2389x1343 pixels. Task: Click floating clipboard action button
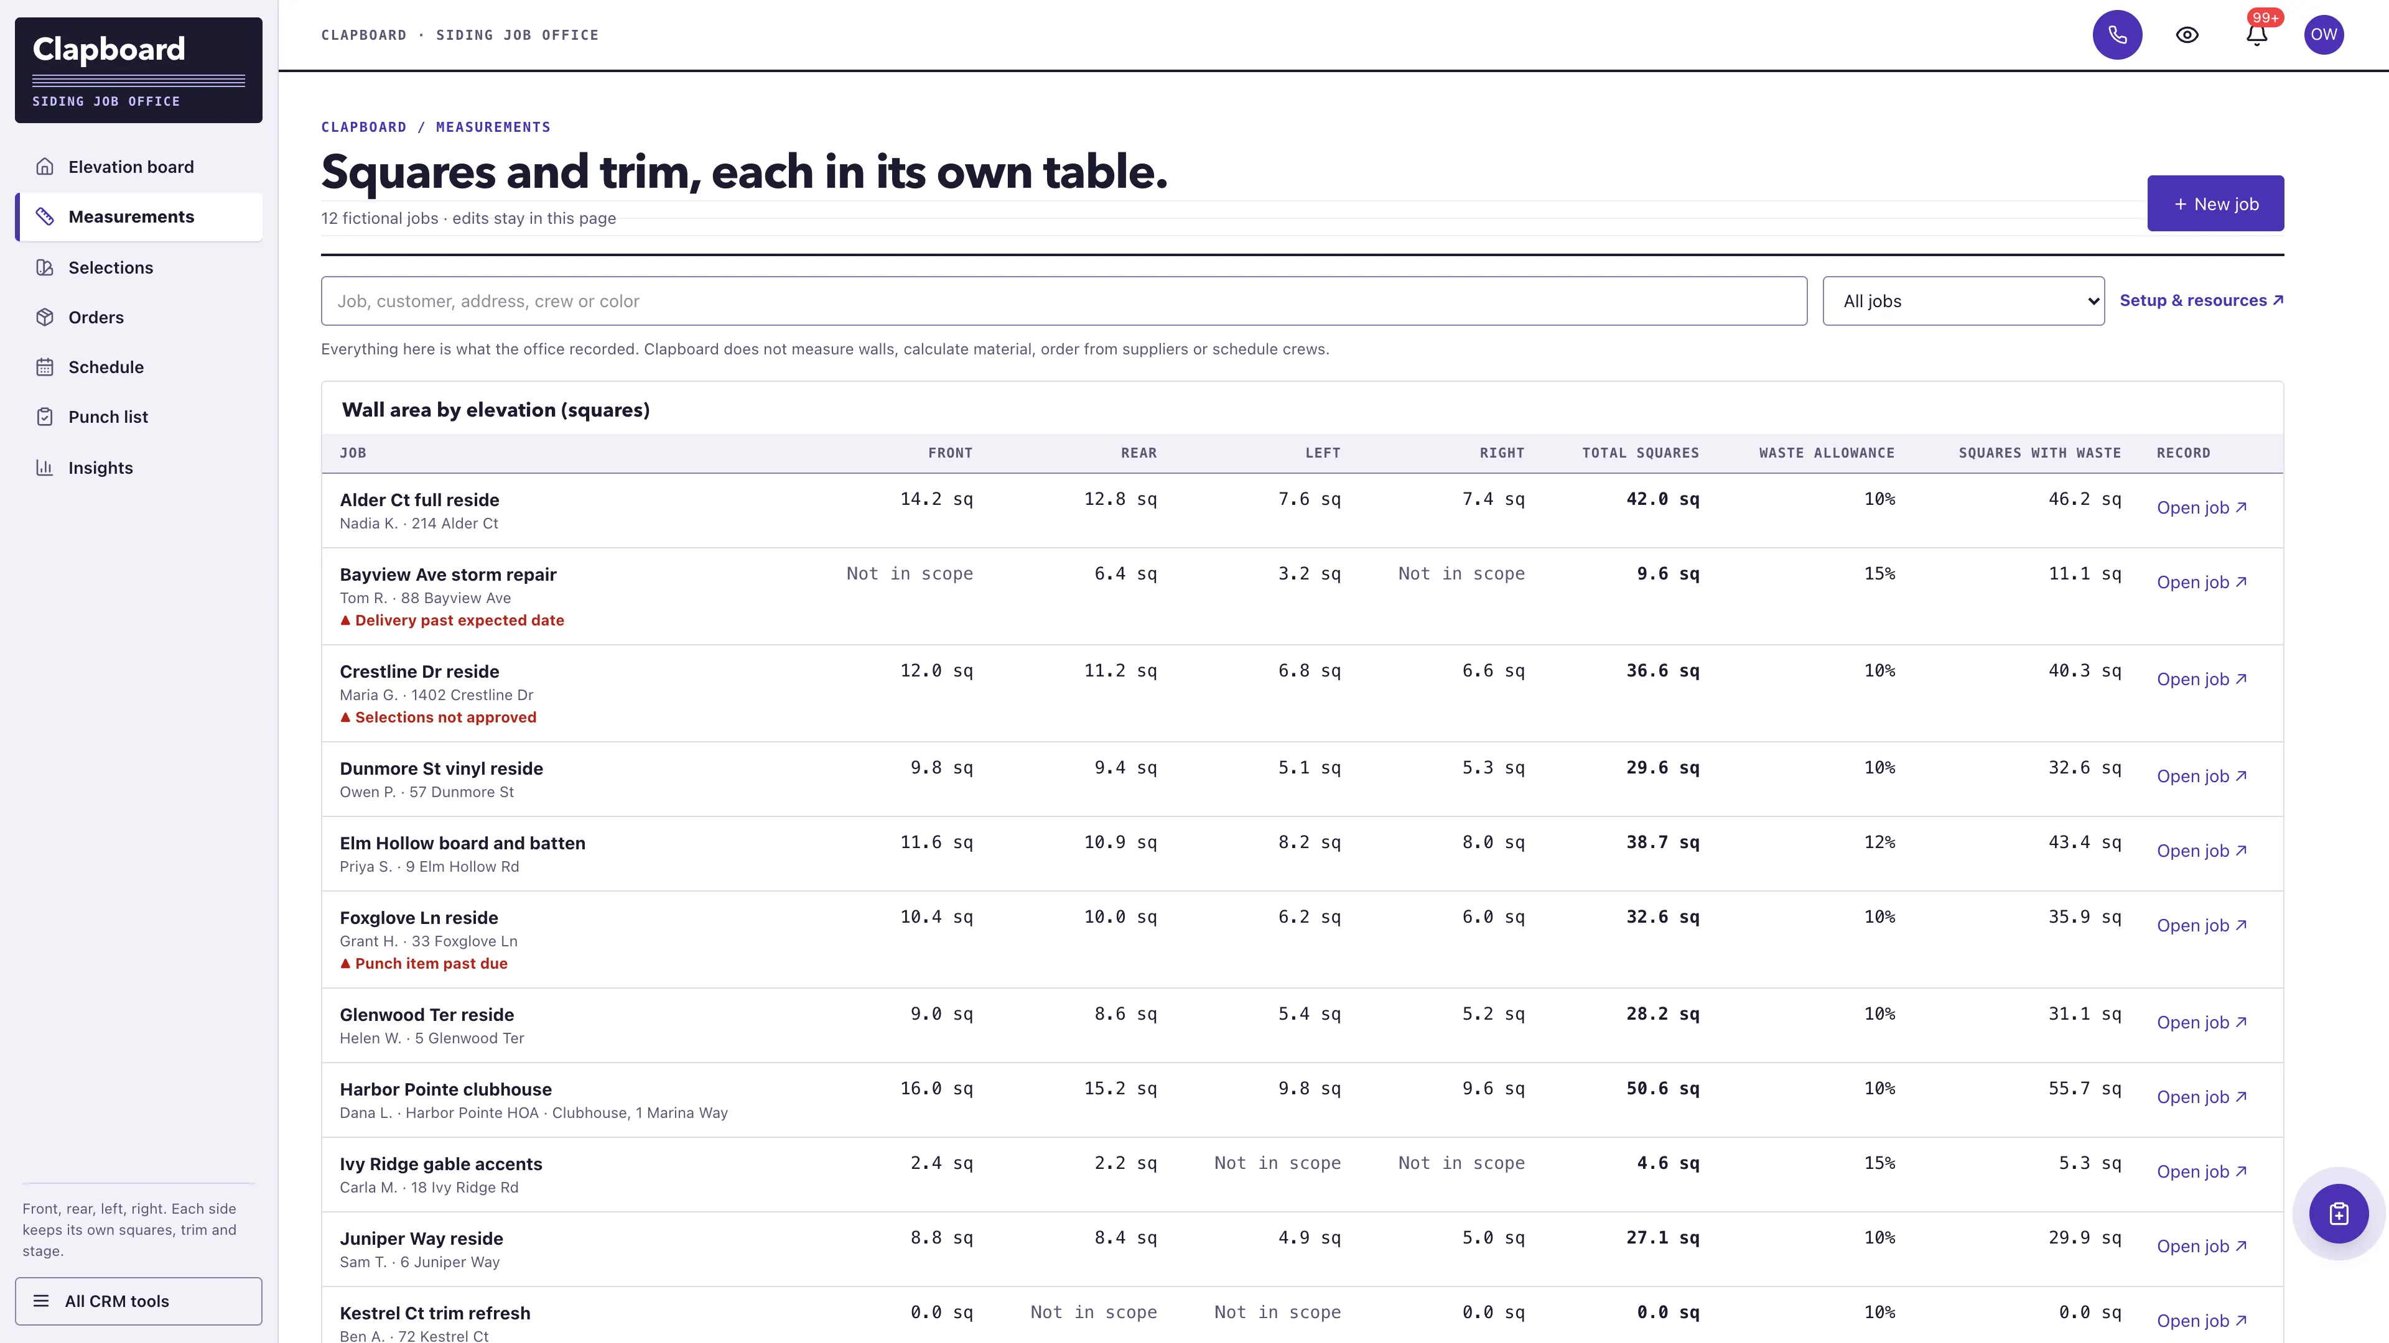pyautogui.click(x=2339, y=1214)
